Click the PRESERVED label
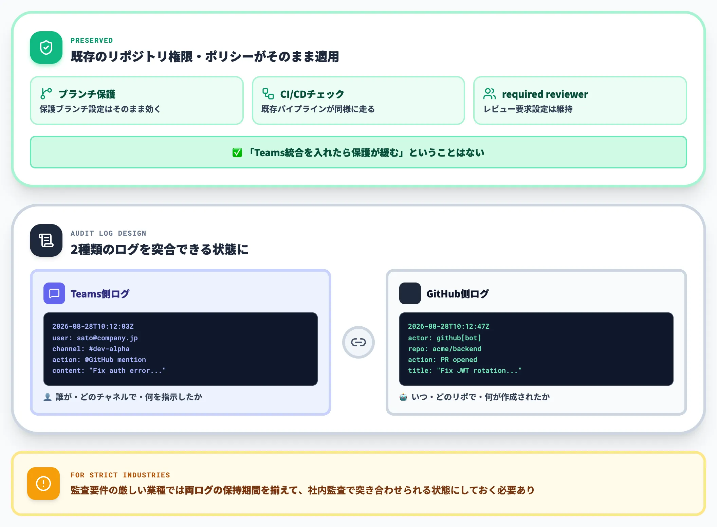The image size is (717, 527). pos(92,40)
